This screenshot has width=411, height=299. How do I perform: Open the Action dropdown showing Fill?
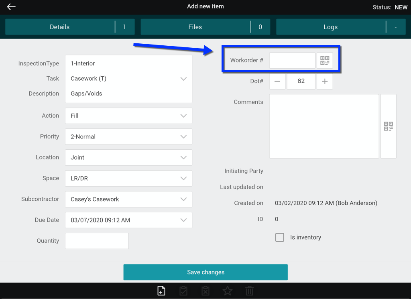(x=128, y=116)
